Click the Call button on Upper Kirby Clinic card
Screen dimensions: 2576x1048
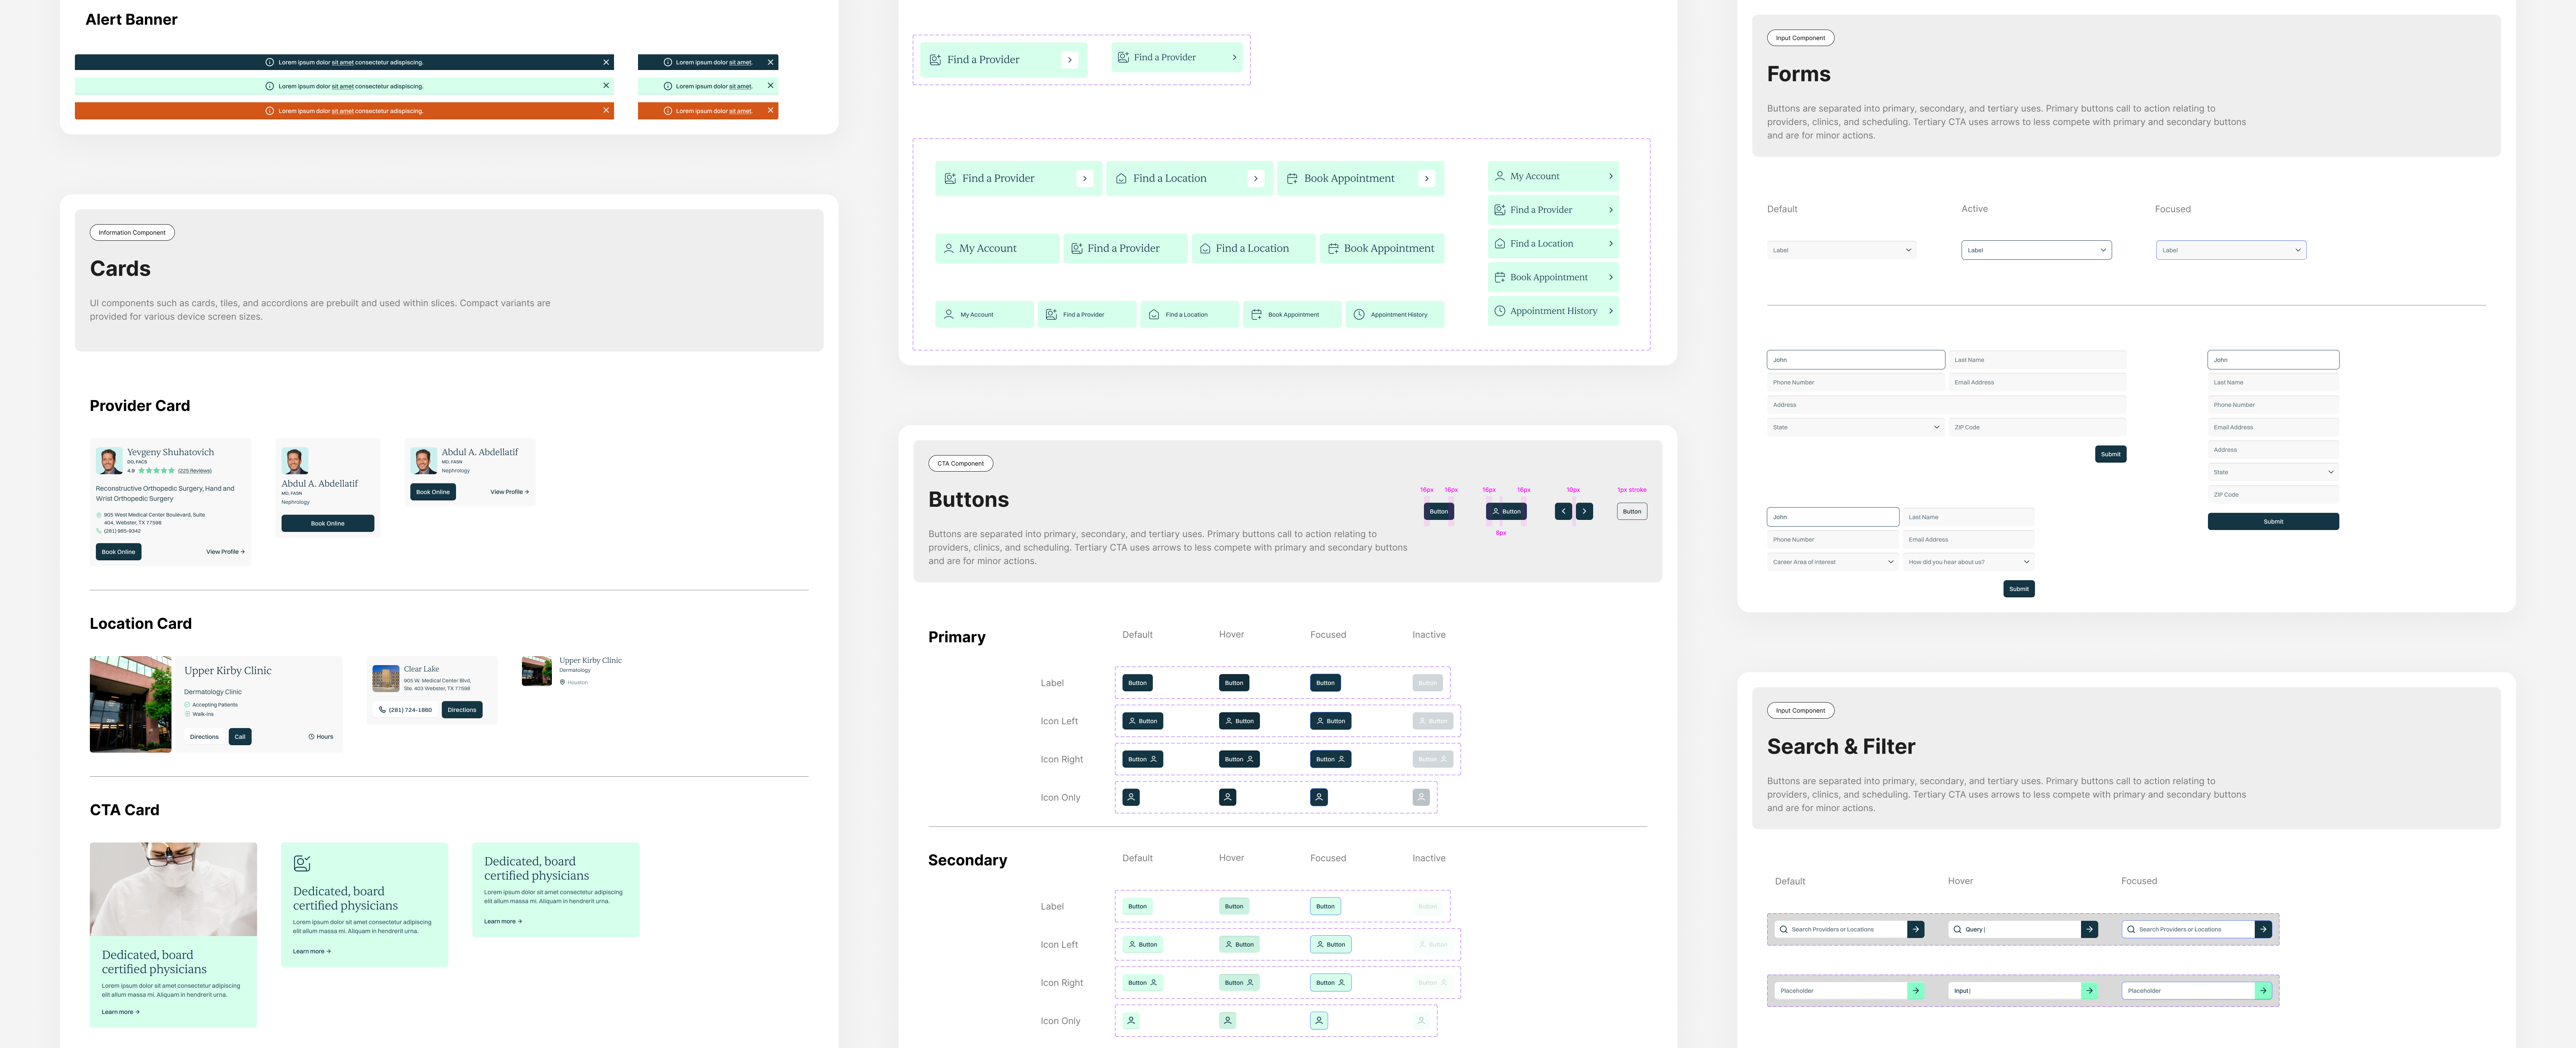(x=240, y=737)
